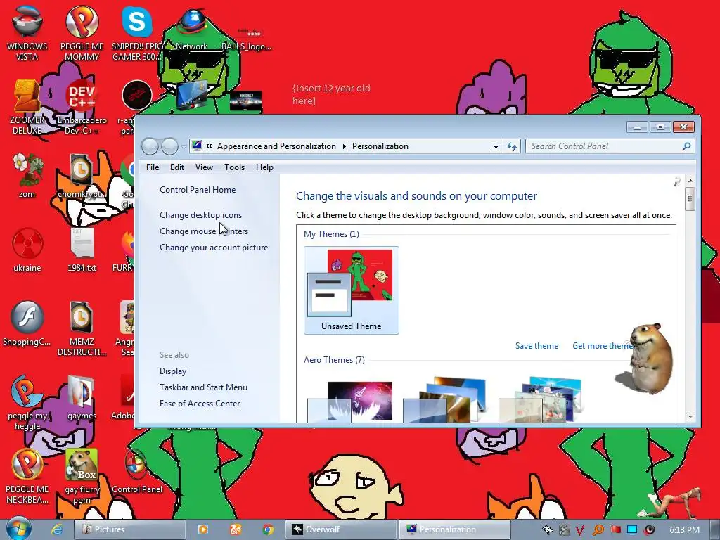Expand the address bar history dropdown

click(x=496, y=146)
